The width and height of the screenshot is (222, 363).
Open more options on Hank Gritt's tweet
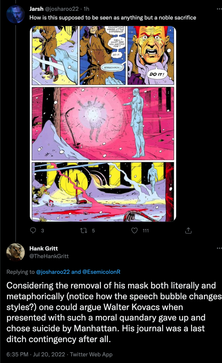pos(219,248)
